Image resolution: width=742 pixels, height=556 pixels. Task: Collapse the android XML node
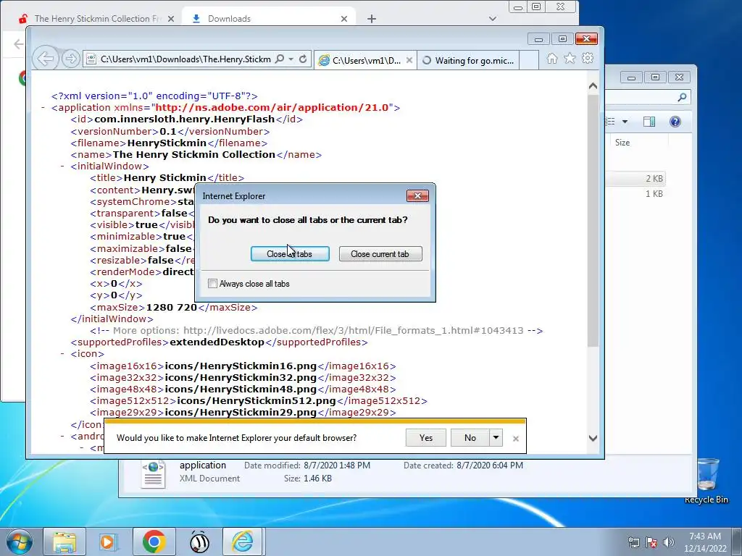(x=62, y=436)
